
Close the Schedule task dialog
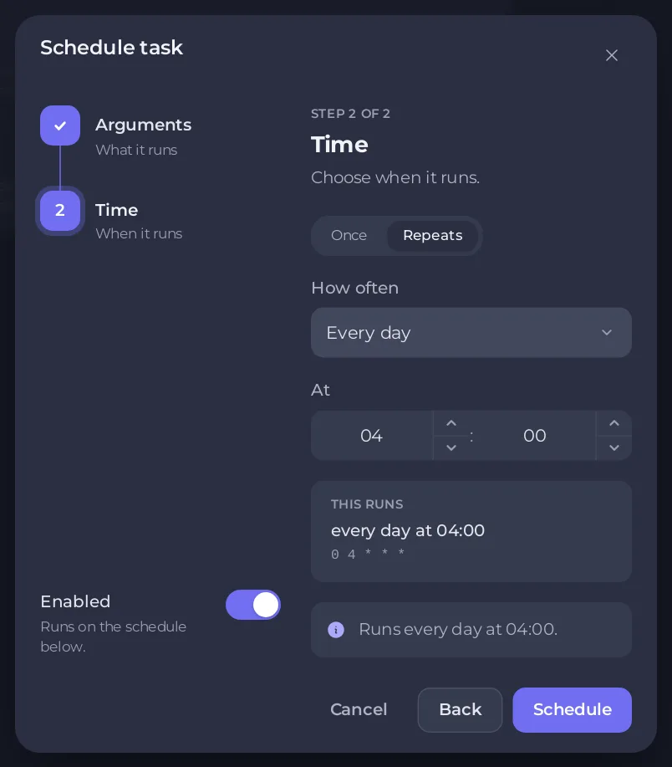tap(611, 55)
